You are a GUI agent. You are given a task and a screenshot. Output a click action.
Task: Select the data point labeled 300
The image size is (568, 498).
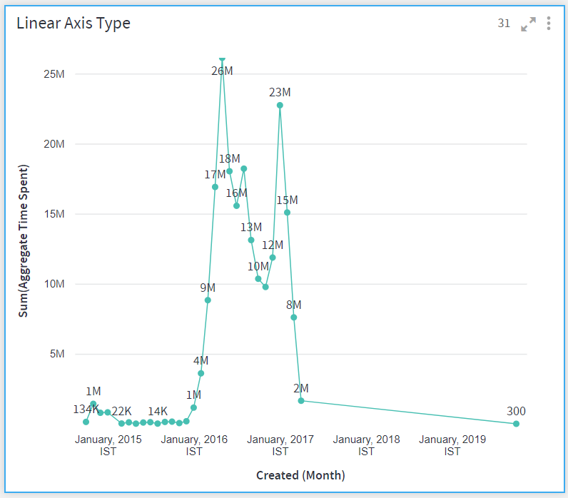pyautogui.click(x=516, y=424)
